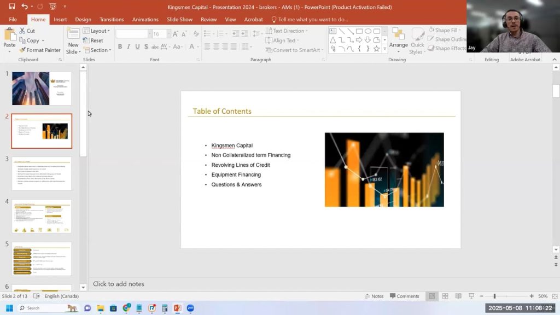Switch to Slide Sorter view icon
The height and width of the screenshot is (315, 560).
pos(445,296)
